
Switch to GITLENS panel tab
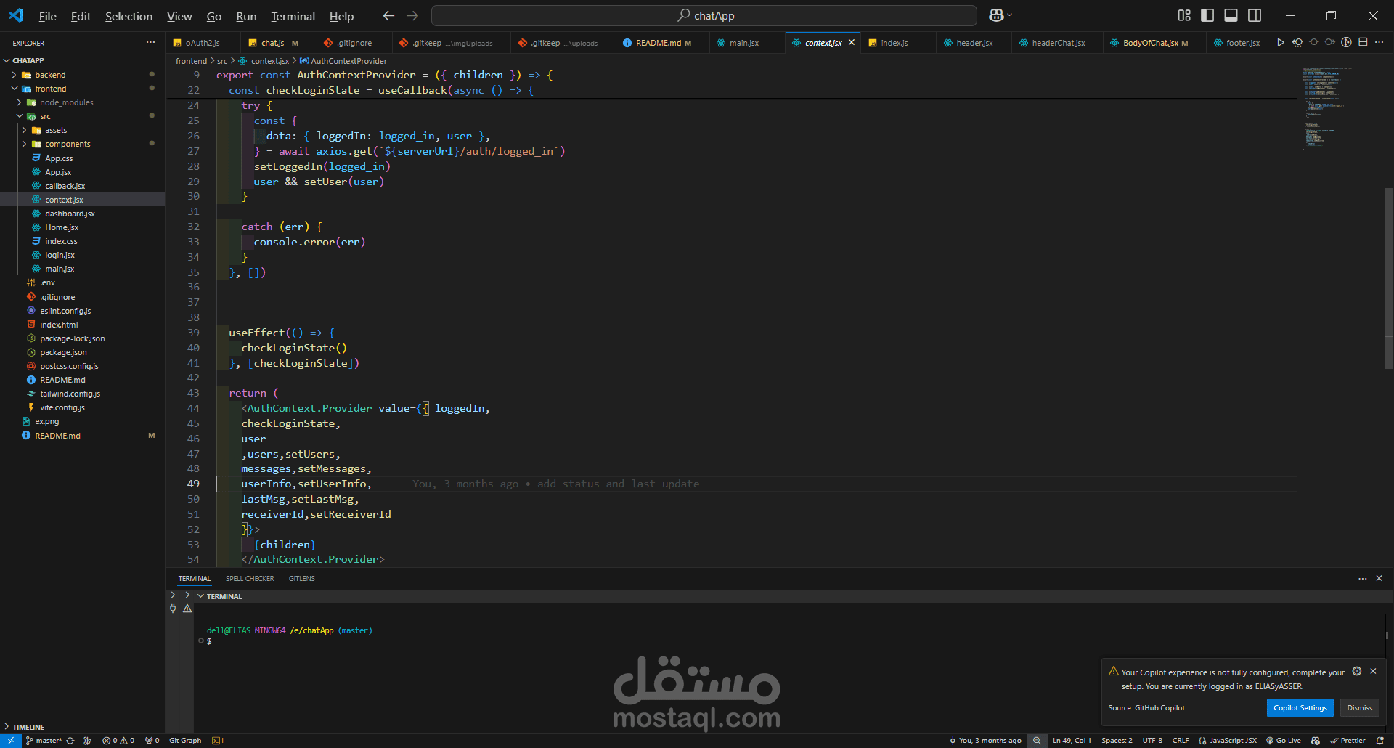pyautogui.click(x=302, y=579)
